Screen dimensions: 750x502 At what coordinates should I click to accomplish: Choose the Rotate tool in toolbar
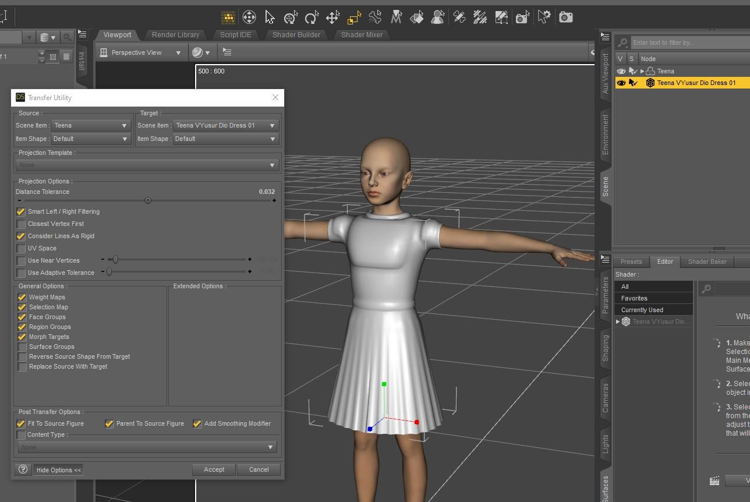click(312, 17)
